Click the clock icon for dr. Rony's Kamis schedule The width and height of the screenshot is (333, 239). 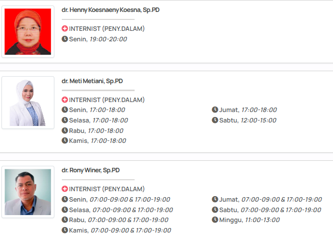(65, 230)
